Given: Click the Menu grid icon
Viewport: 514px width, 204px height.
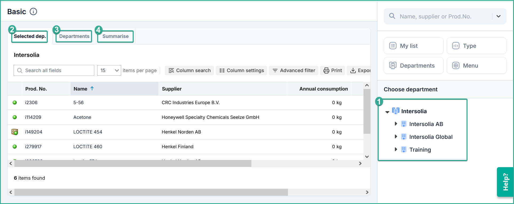Looking at the screenshot, I should click(456, 65).
